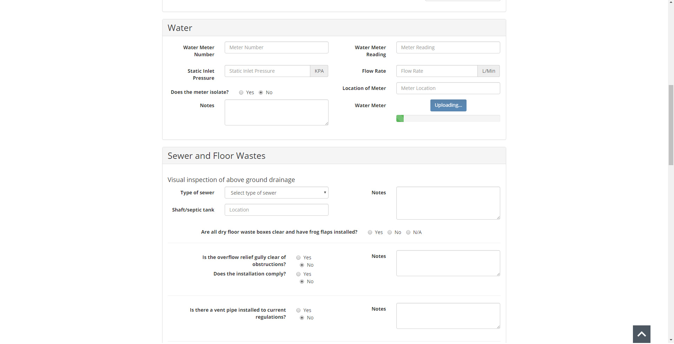Viewport: 674px width, 344px height.
Task: Select No for dry floor waste boxes
Action: tap(390, 233)
